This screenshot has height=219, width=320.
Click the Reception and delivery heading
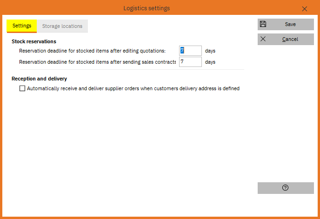pos(39,79)
